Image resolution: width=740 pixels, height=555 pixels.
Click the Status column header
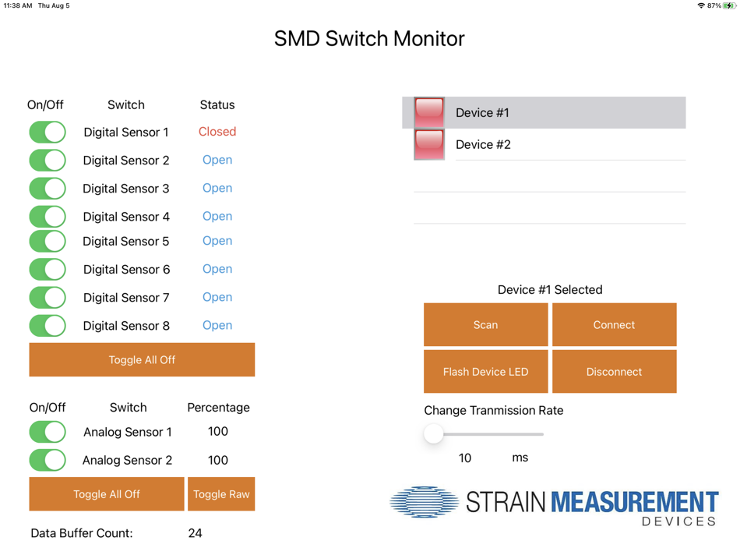[217, 104]
